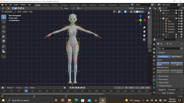Open Display As Octahedral dropdown
This screenshot has height=103, width=184.
point(173,90)
